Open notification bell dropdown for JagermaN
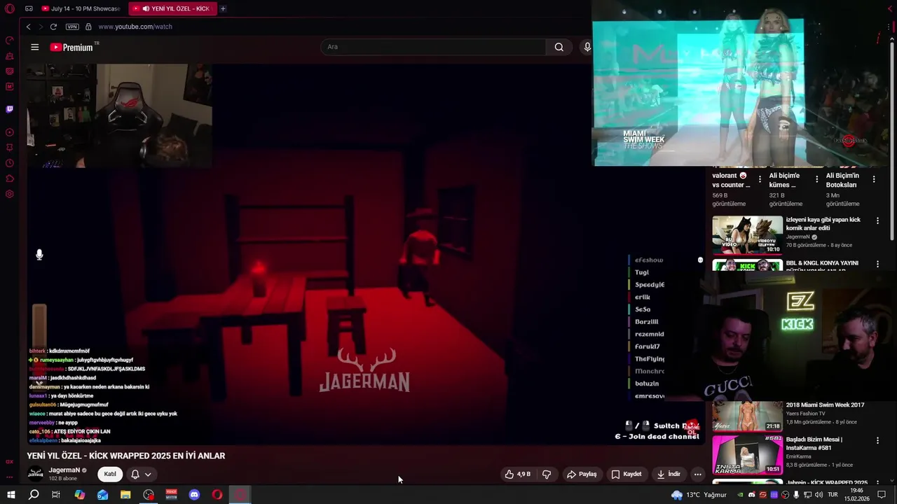The image size is (897, 504). 141,474
